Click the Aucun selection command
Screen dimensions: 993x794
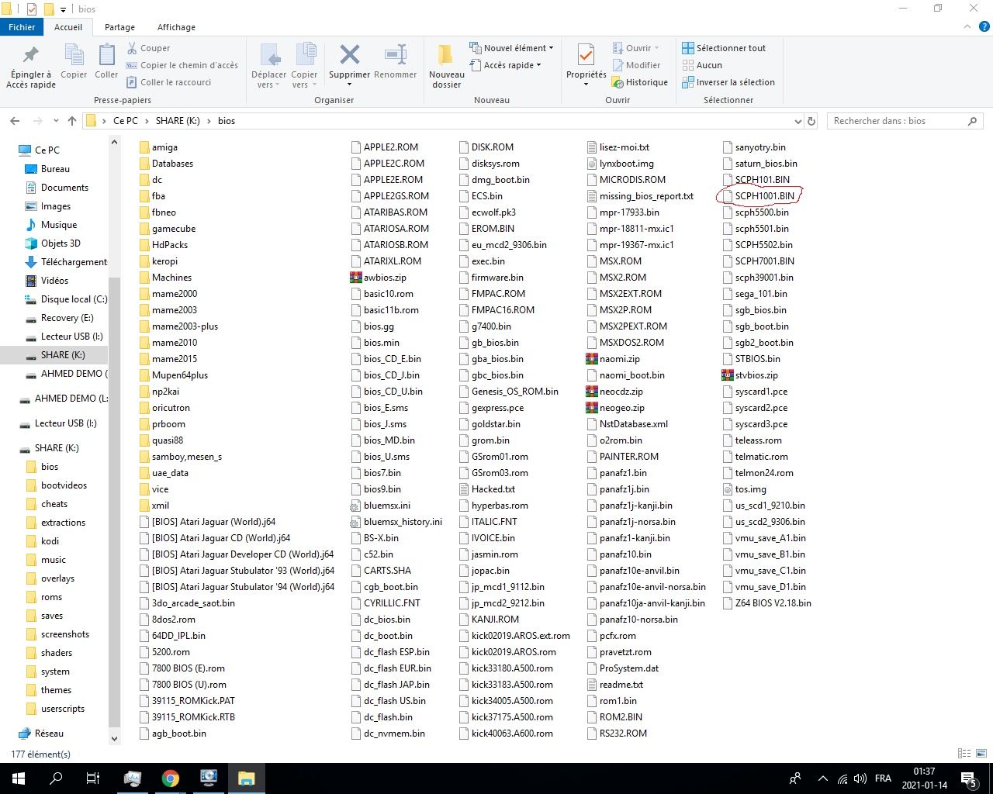tap(702, 65)
